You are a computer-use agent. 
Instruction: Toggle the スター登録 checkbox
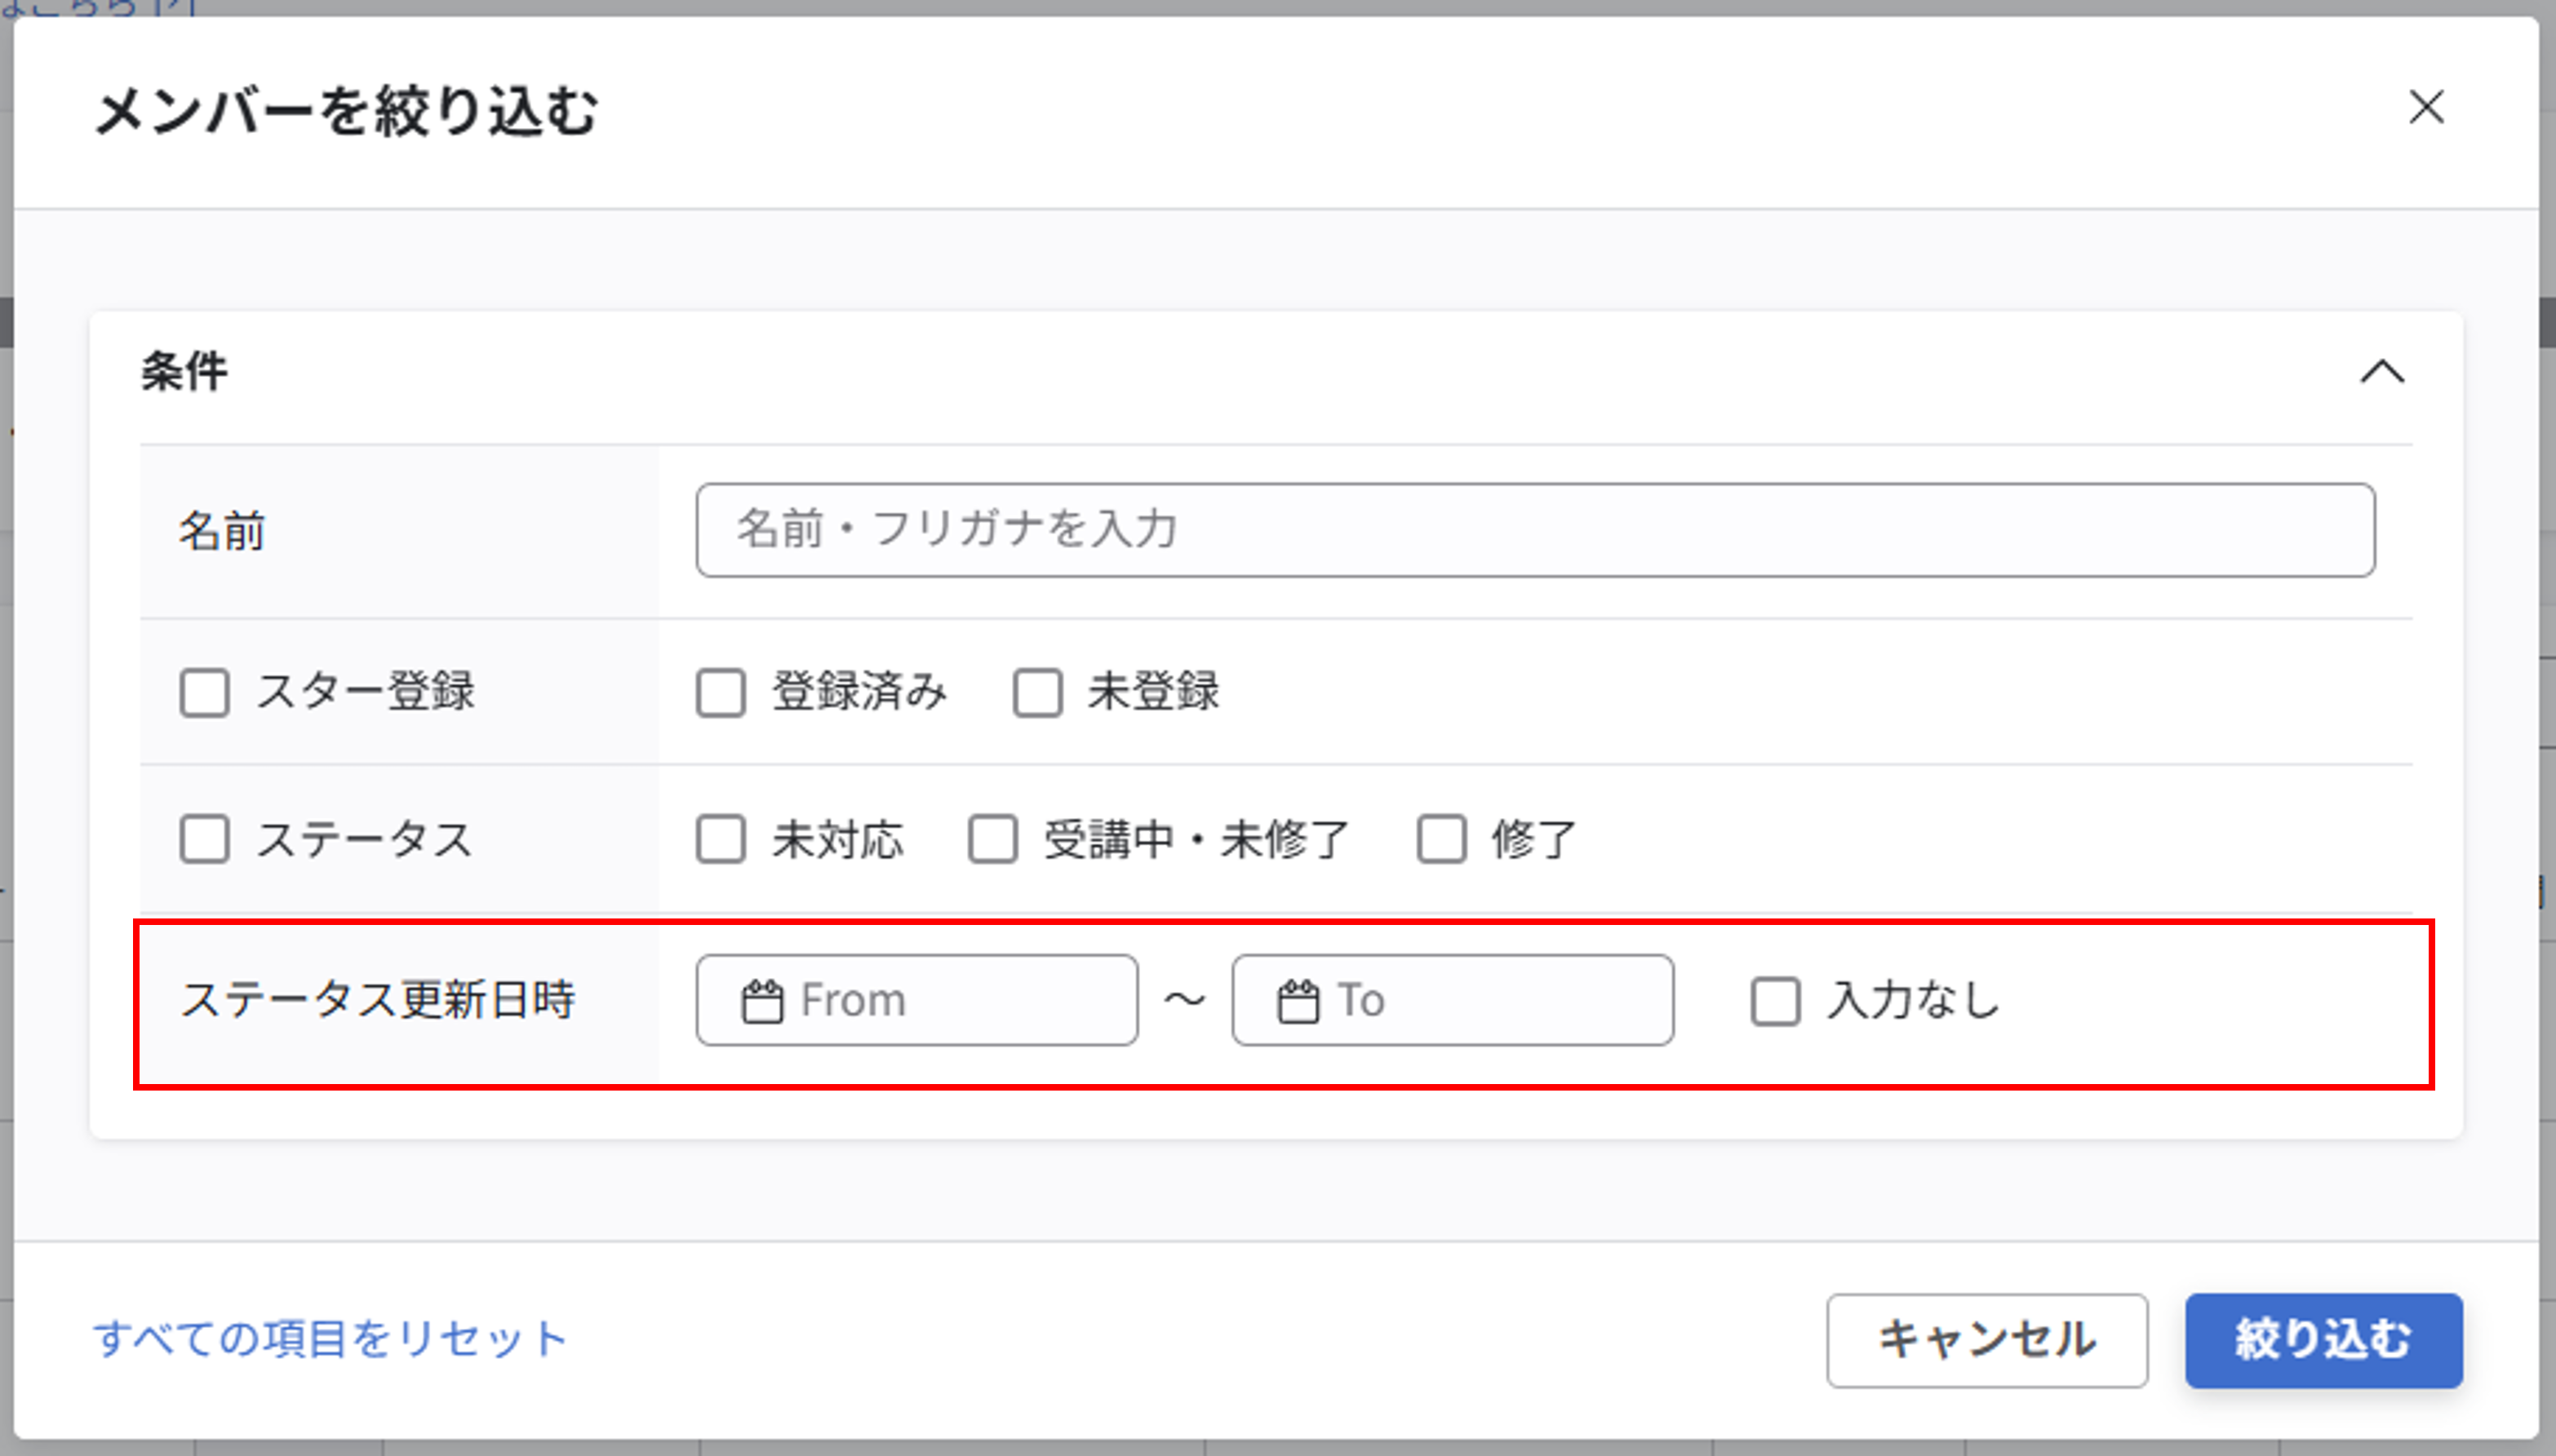205,693
